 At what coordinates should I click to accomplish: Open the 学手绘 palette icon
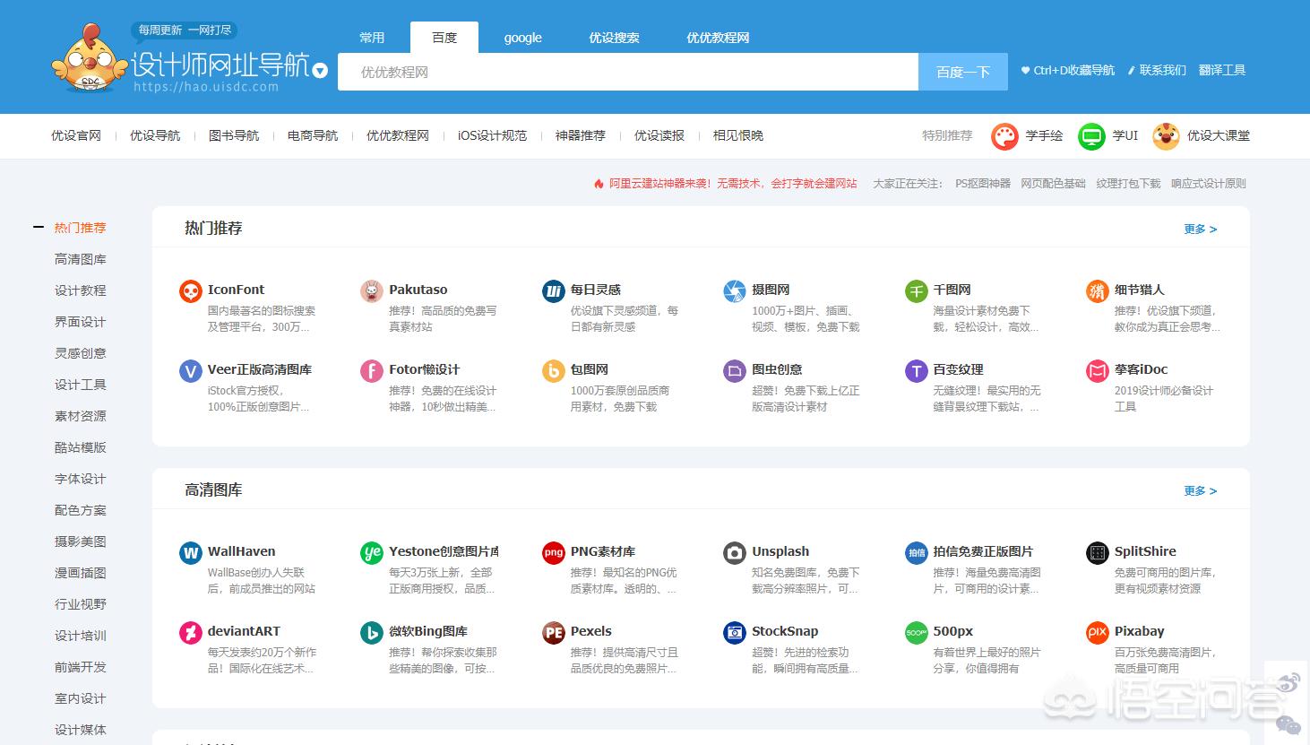pos(1004,136)
